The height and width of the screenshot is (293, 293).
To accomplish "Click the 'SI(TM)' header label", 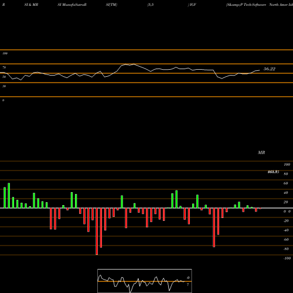I will tap(111, 5).
